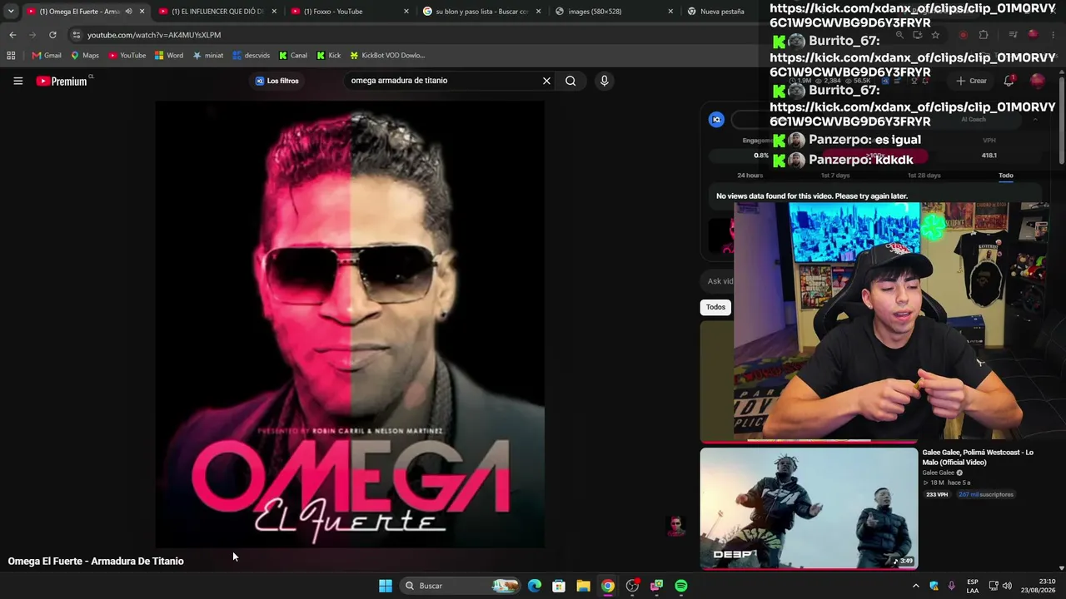
Task: Close the images (580×528) tab
Action: click(x=671, y=12)
